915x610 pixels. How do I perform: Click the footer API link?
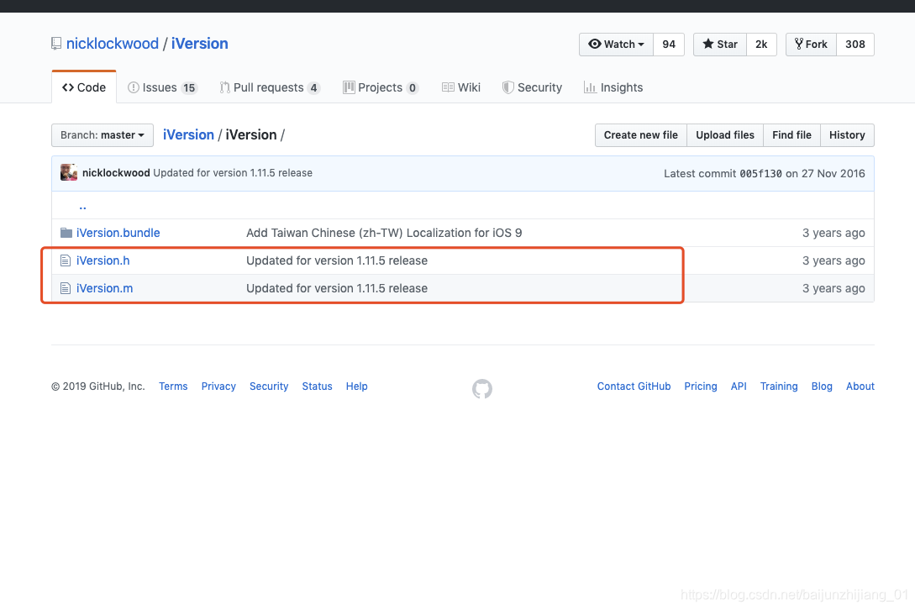pyautogui.click(x=739, y=387)
